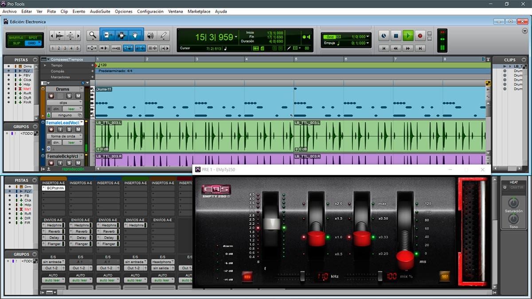This screenshot has height=299, width=532.
Task: Open the AudioSuite menu
Action: point(100,11)
